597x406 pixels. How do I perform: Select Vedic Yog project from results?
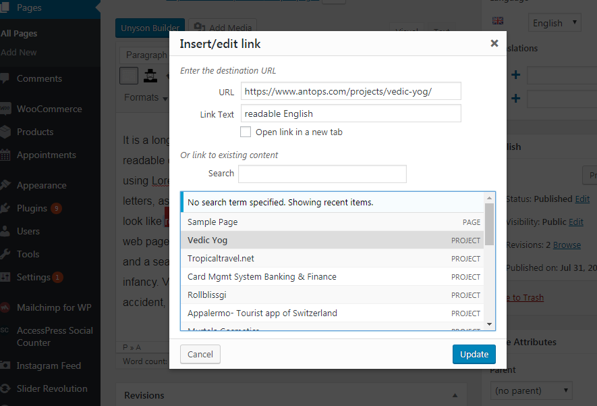[332, 240]
